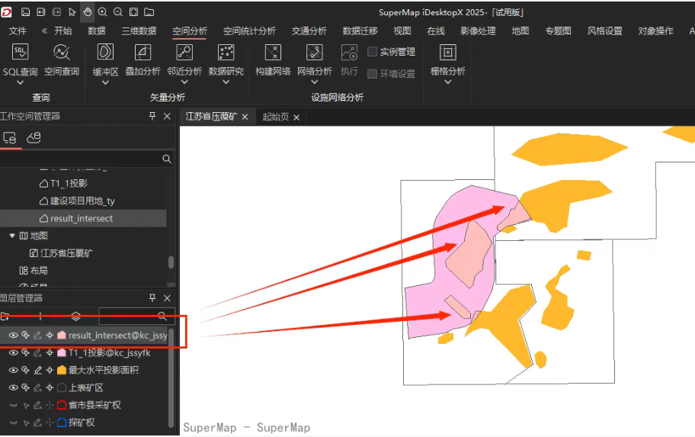Expand the 栅格分析 dropdown arrow
The height and width of the screenshot is (437, 695).
447,82
